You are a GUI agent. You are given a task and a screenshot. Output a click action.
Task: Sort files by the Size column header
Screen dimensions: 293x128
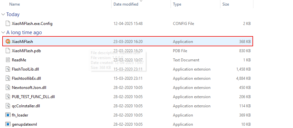(x=226, y=4)
